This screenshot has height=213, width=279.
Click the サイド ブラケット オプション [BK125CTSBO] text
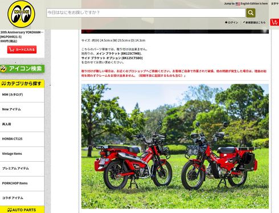tap(112, 58)
